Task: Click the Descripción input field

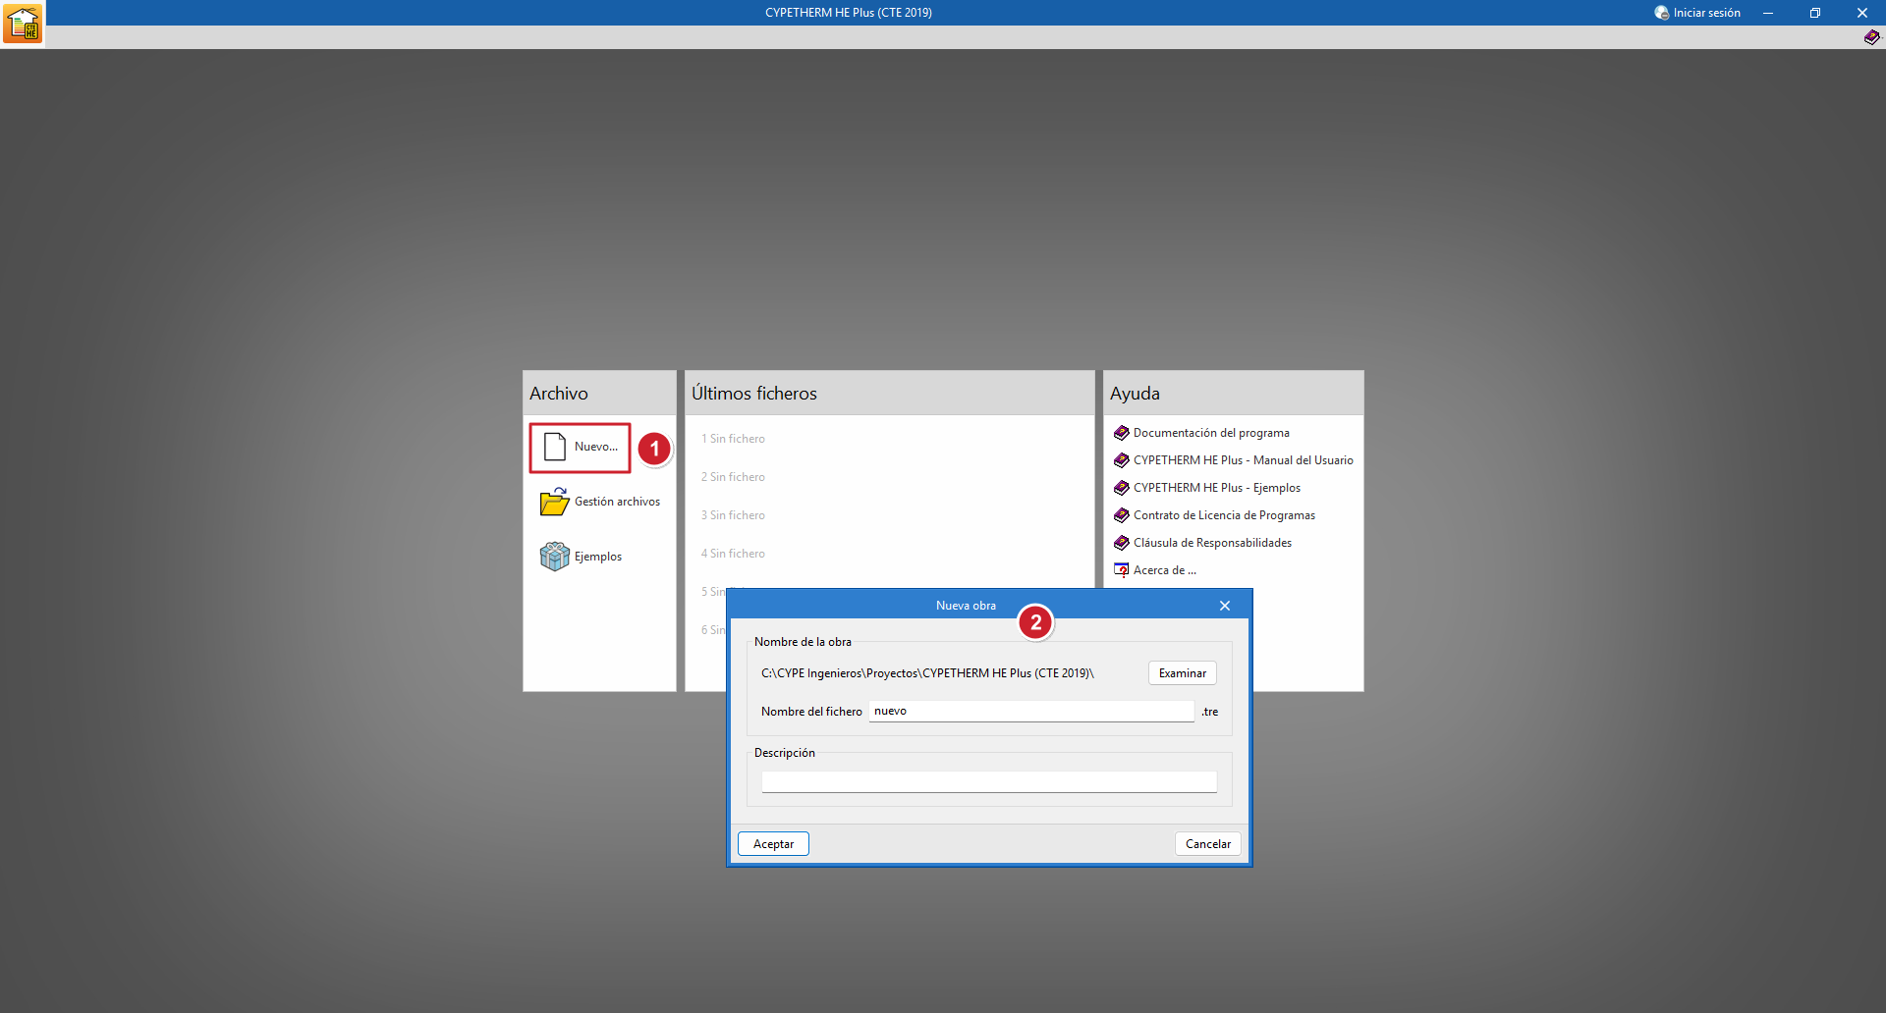Action: [x=988, y=782]
